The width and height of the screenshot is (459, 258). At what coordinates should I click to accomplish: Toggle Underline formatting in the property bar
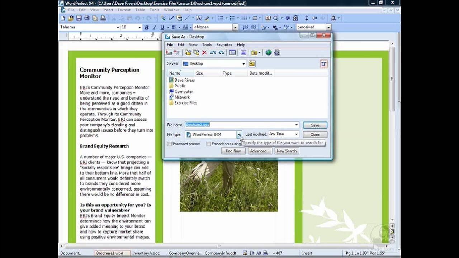point(162,27)
